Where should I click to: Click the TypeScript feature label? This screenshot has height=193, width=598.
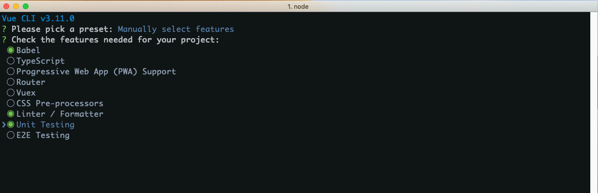click(40, 61)
